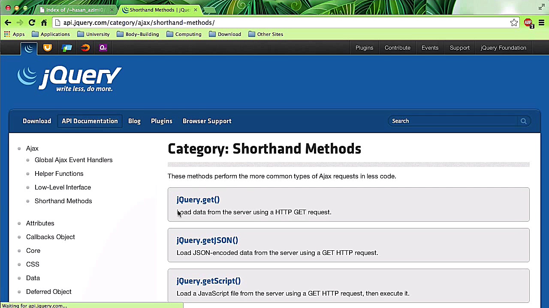Go to the Contribute page

tap(398, 48)
